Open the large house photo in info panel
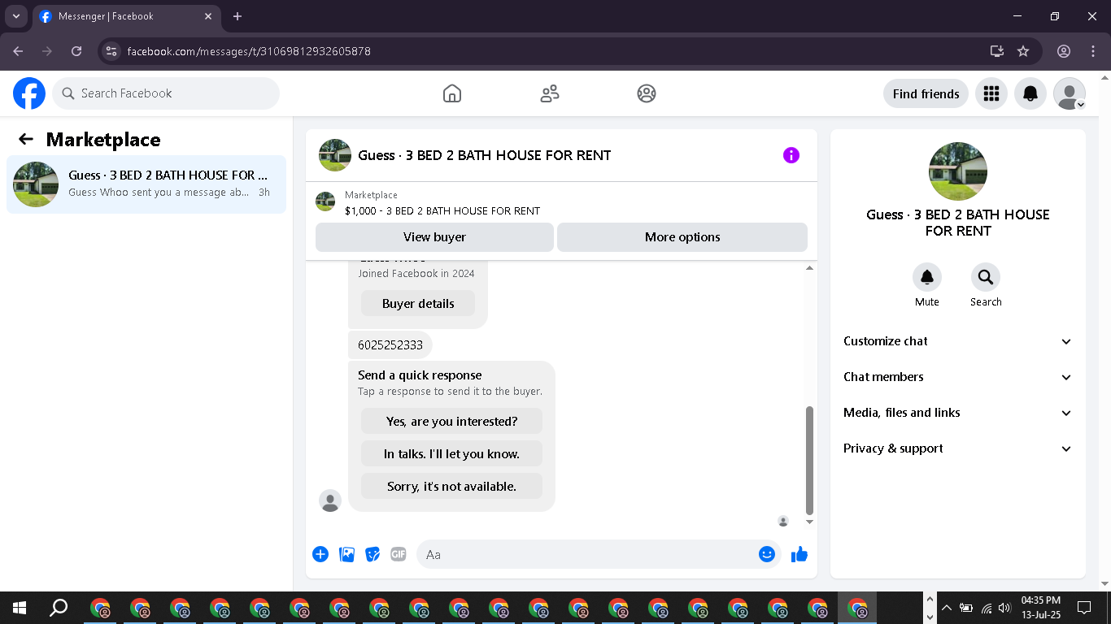Screen dimensions: 1111x624 pyautogui.click(x=958, y=171)
